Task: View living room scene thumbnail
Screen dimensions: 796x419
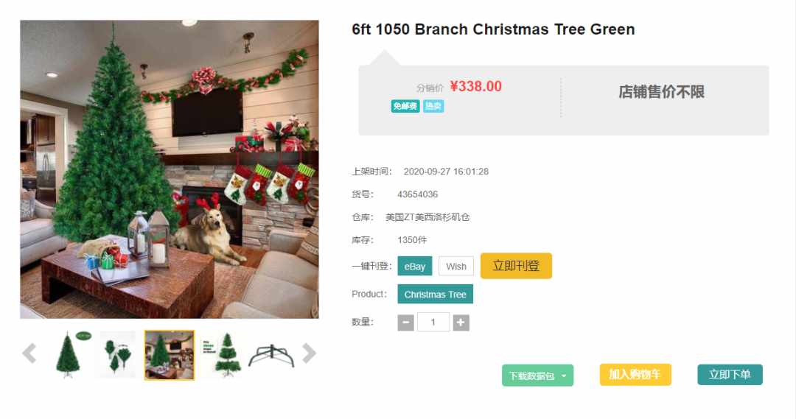Action: [x=169, y=355]
